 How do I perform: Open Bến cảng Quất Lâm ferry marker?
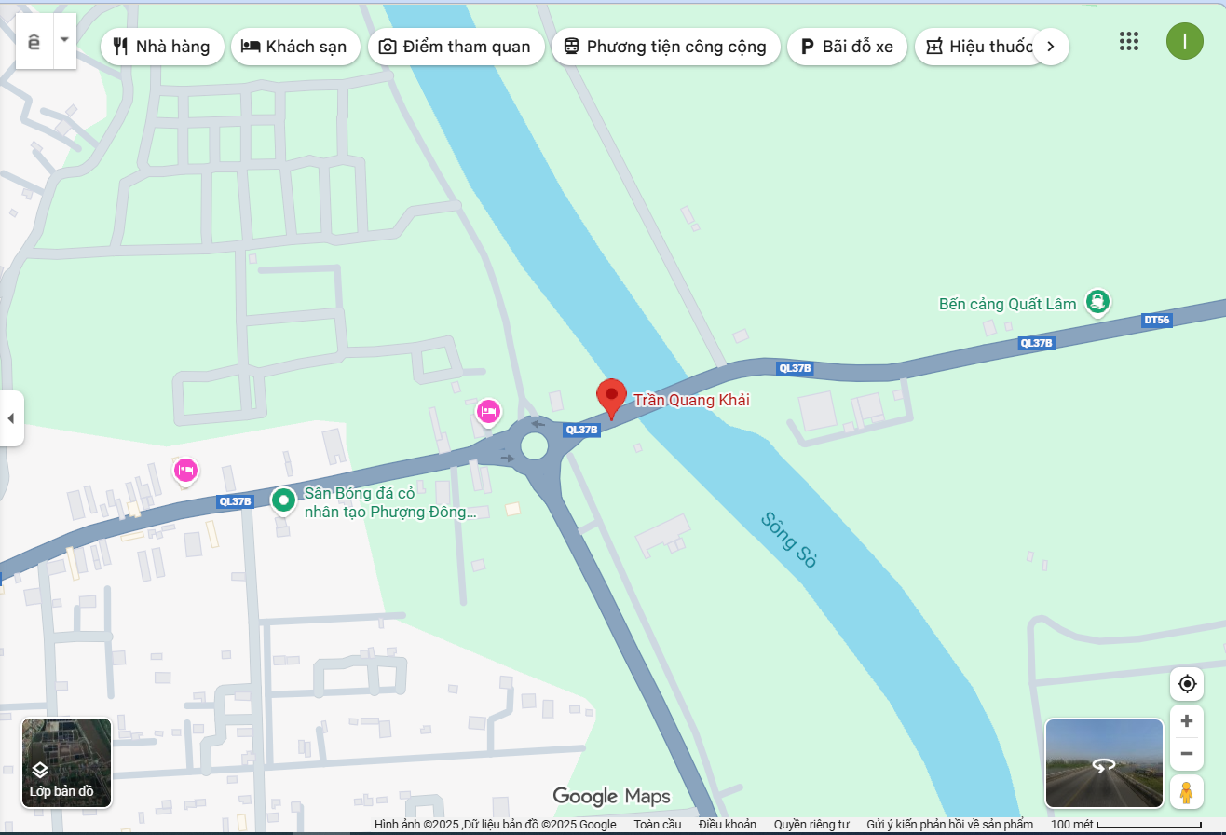(x=1098, y=302)
